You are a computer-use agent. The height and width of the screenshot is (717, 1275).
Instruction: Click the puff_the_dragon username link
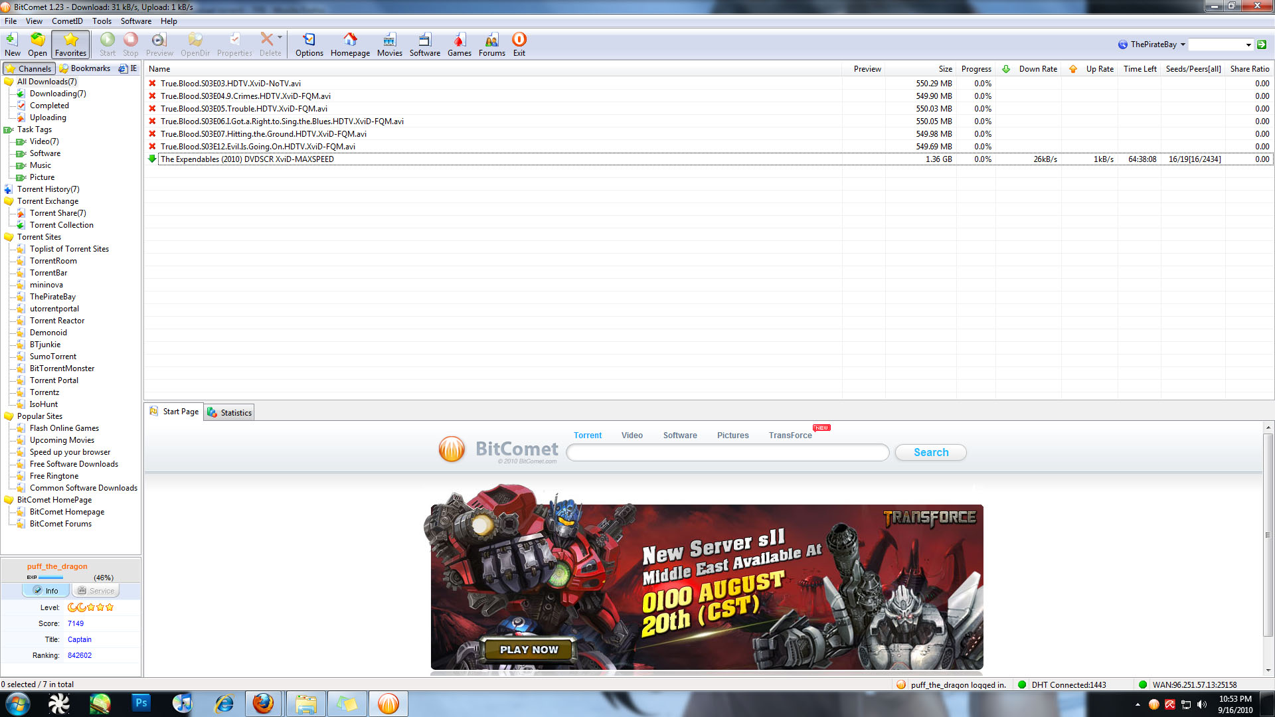[x=57, y=566]
